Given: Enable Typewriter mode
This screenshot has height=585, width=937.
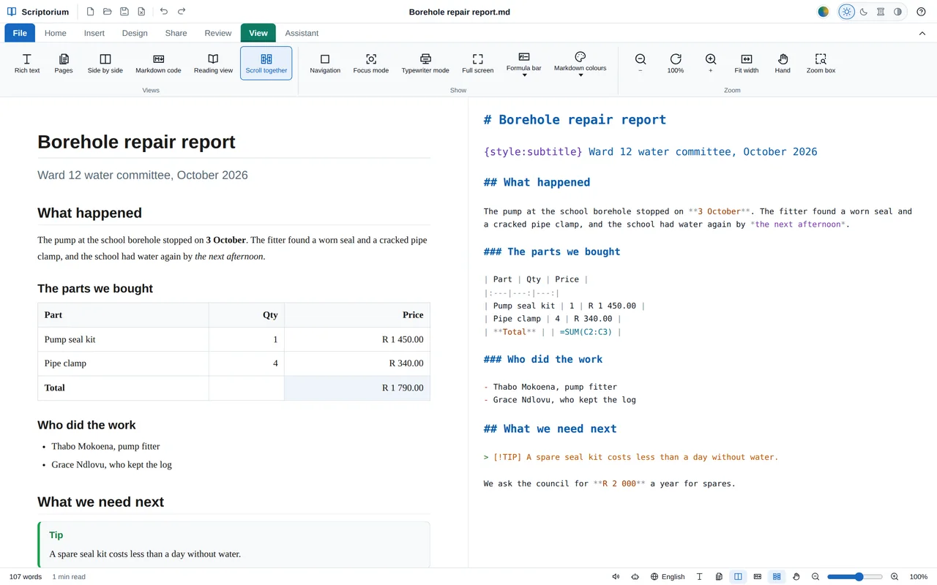Looking at the screenshot, I should 425,64.
